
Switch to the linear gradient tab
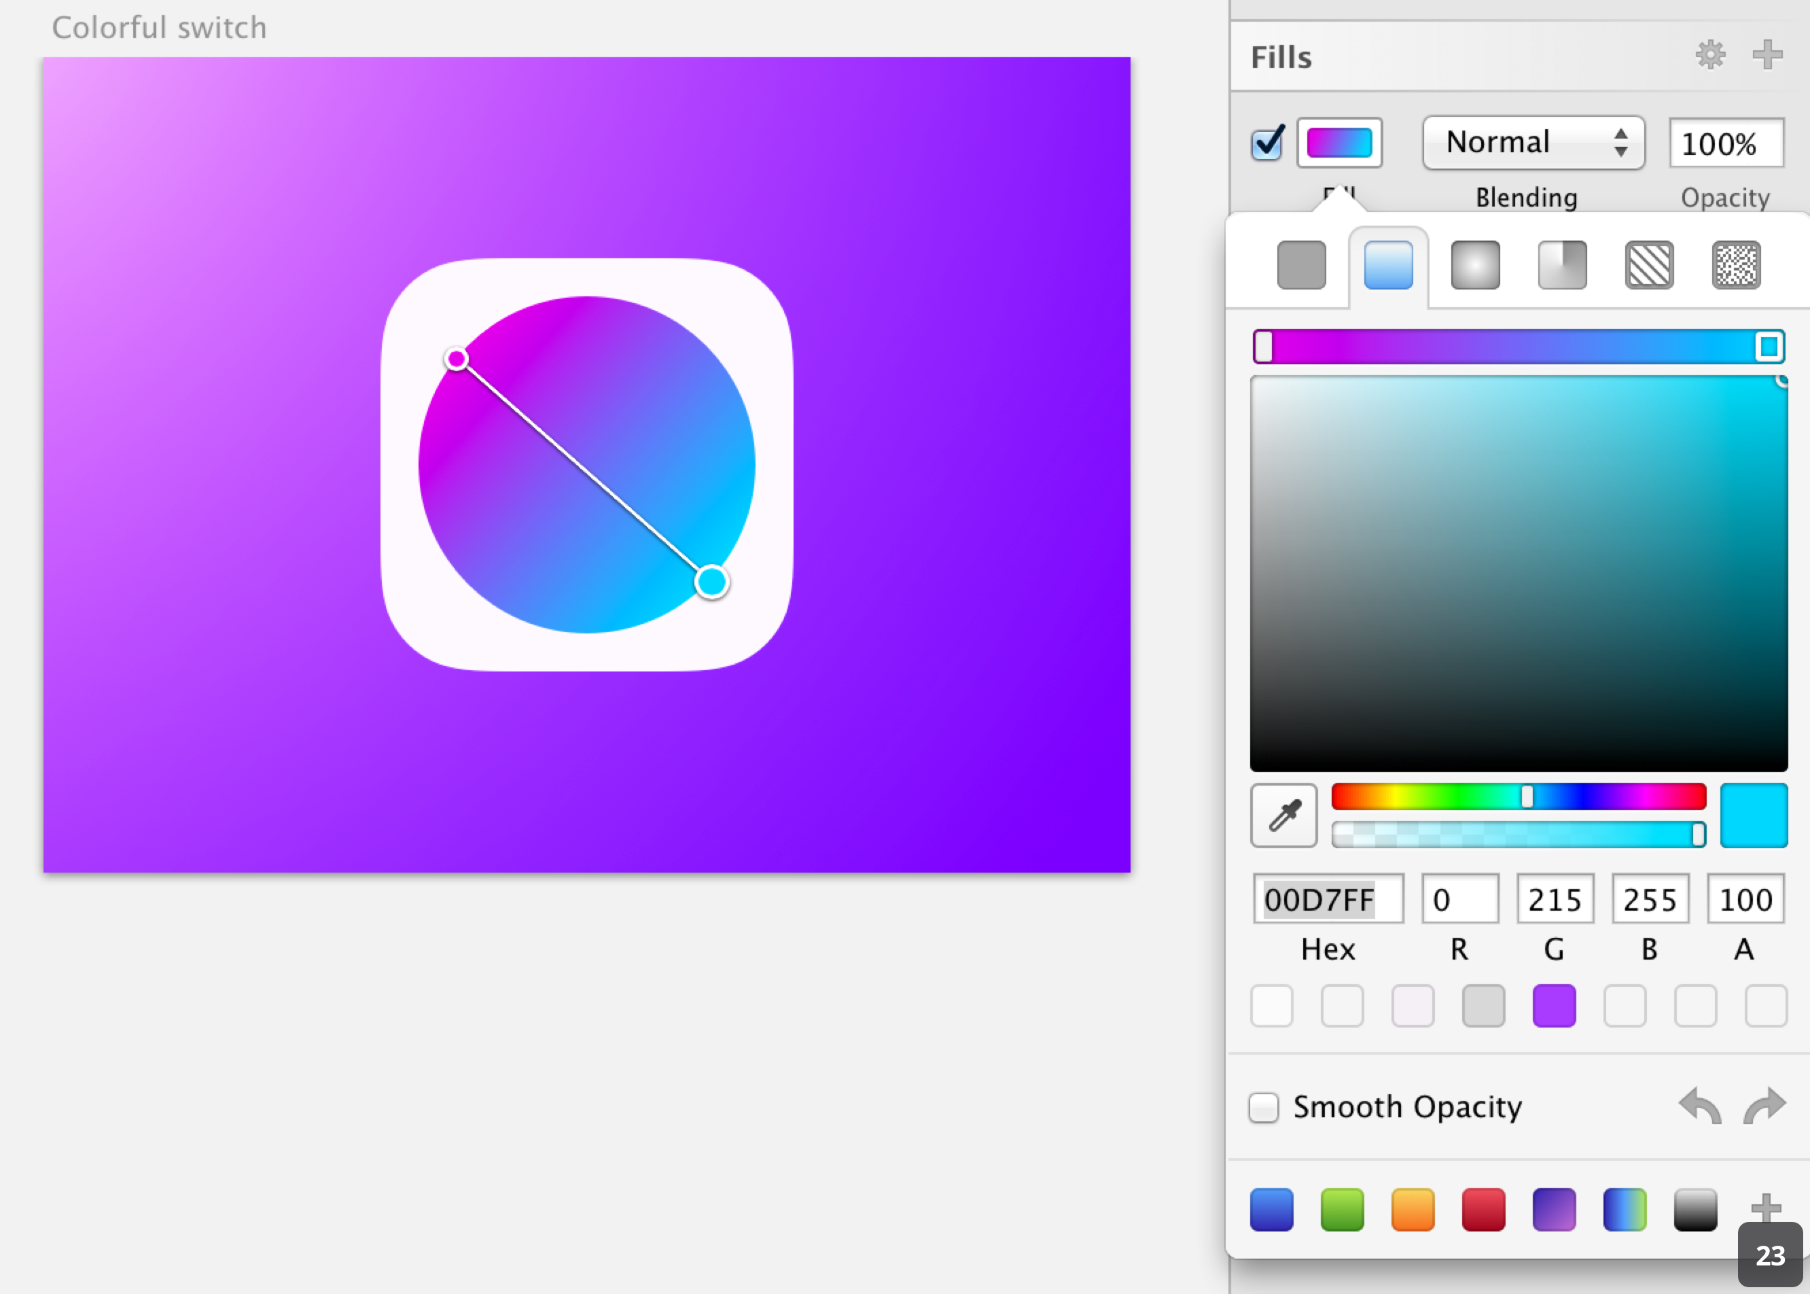[x=1388, y=264]
